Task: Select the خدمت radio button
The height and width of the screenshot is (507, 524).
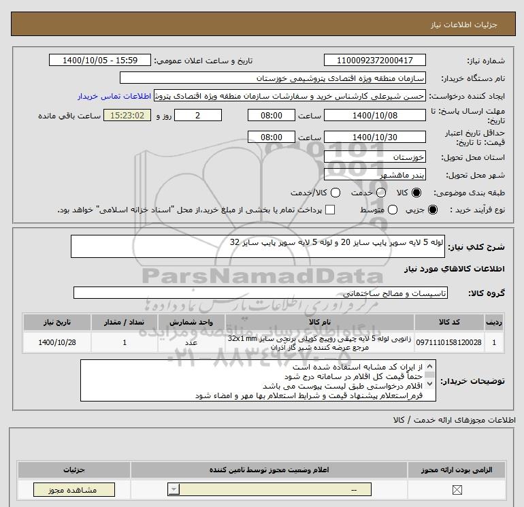Action: (381, 193)
